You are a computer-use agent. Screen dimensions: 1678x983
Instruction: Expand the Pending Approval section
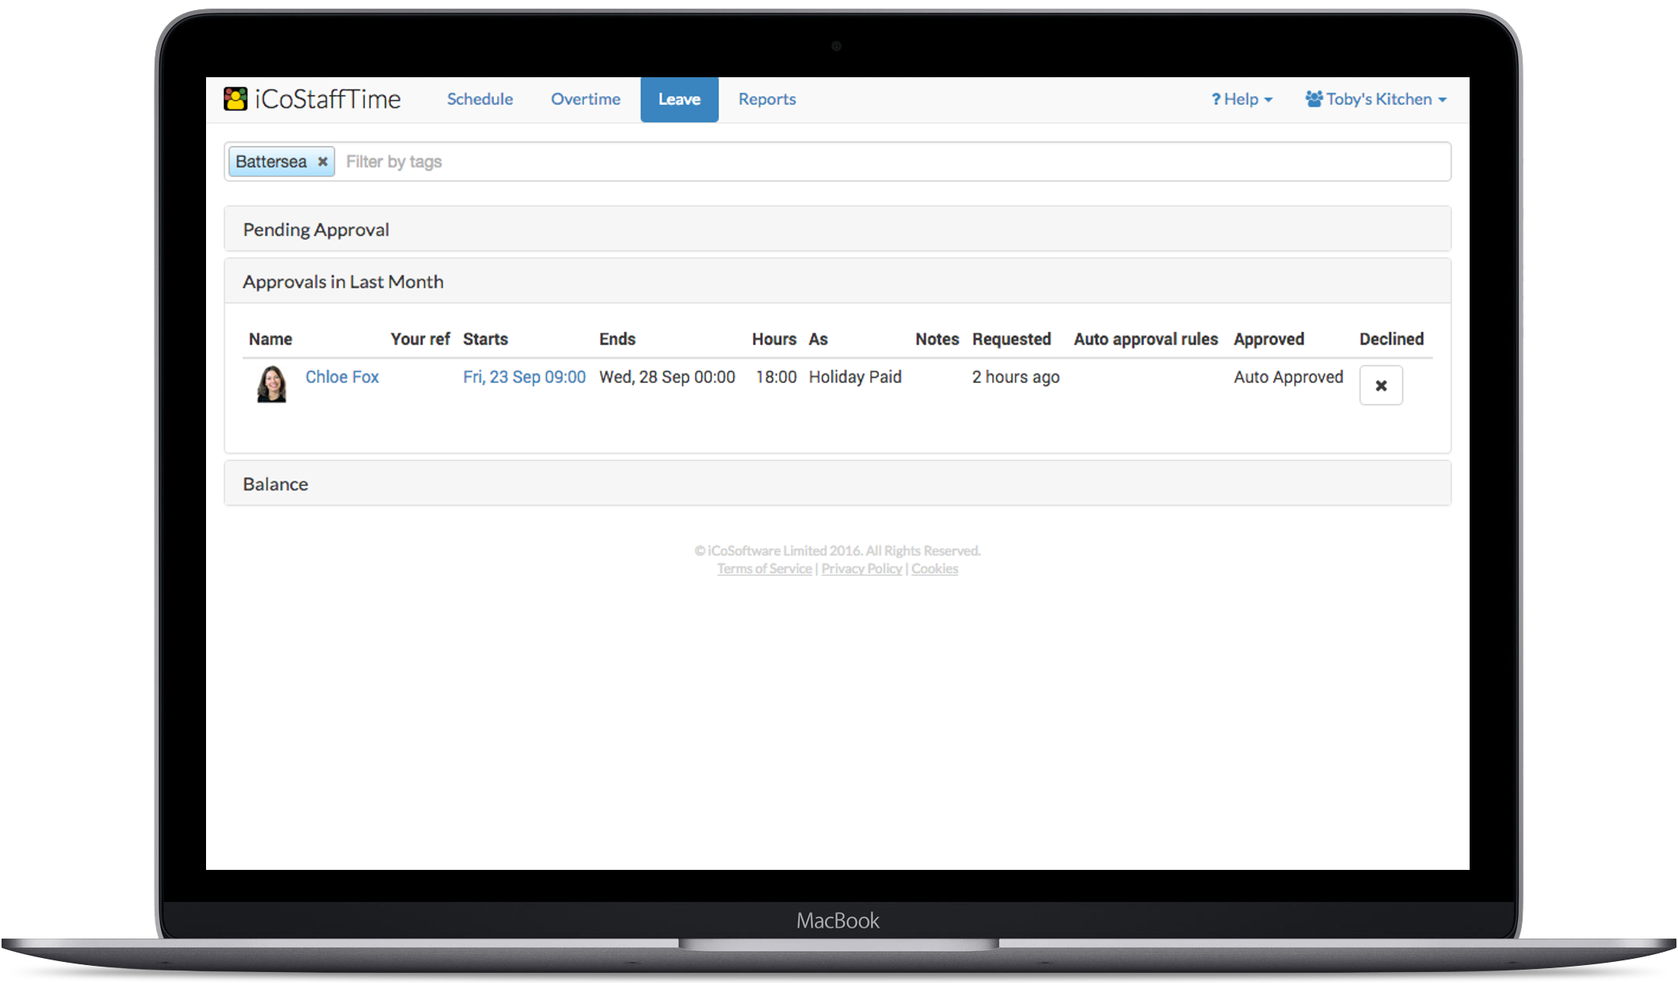coord(837,229)
